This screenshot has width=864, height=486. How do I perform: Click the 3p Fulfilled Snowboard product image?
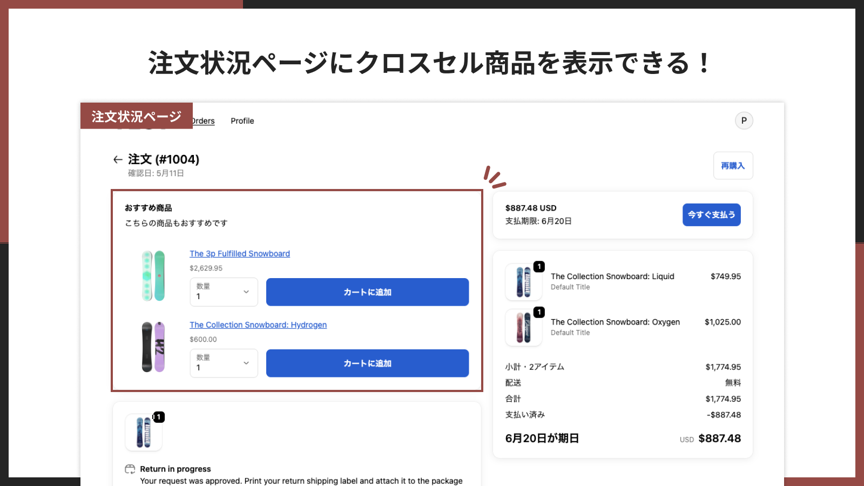[x=153, y=275]
